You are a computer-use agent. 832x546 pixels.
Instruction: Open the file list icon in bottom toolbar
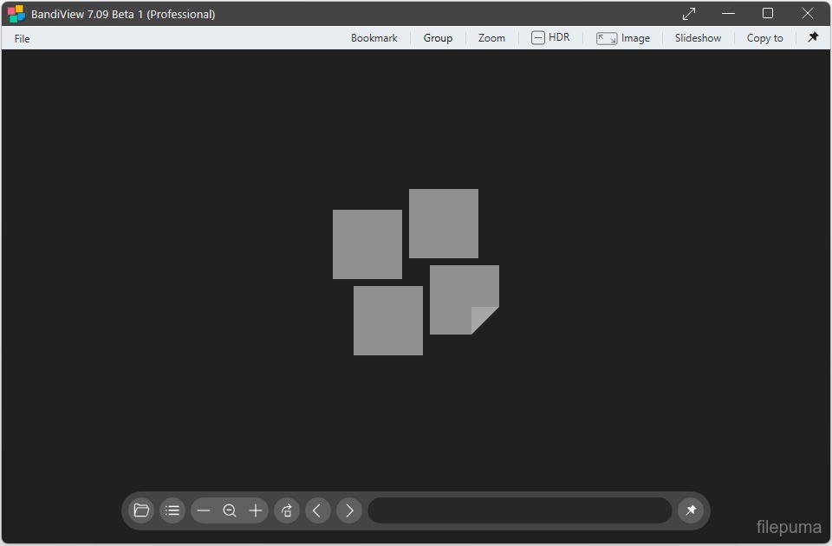(x=172, y=510)
